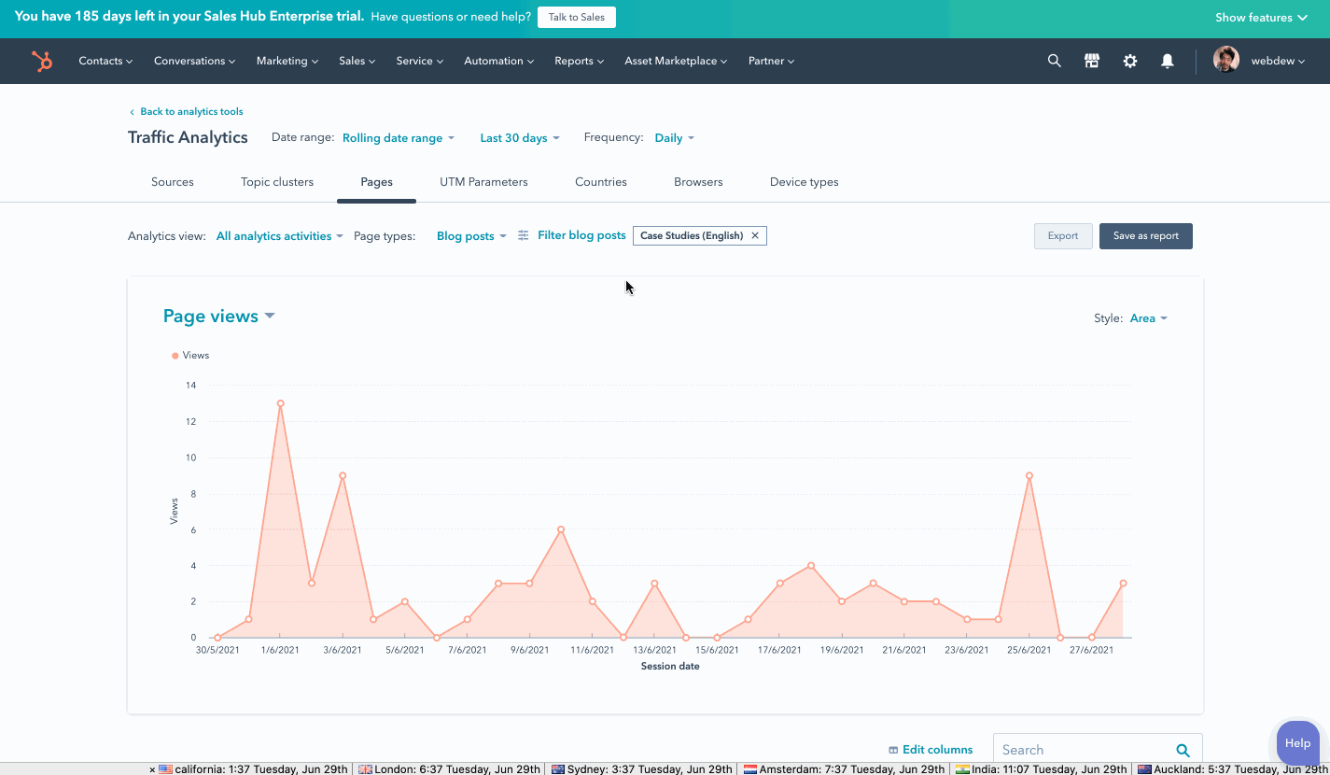Open the Style Area dropdown
Viewport: 1330px width, 775px height.
1147,317
